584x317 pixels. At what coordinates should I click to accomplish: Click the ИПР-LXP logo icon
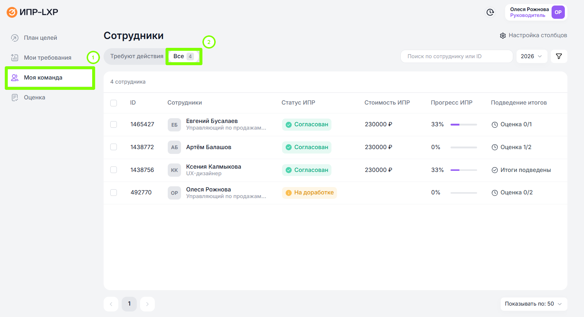click(12, 12)
